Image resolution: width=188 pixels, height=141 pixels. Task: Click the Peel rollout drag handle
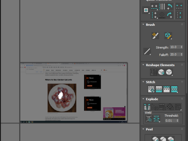point(182,129)
